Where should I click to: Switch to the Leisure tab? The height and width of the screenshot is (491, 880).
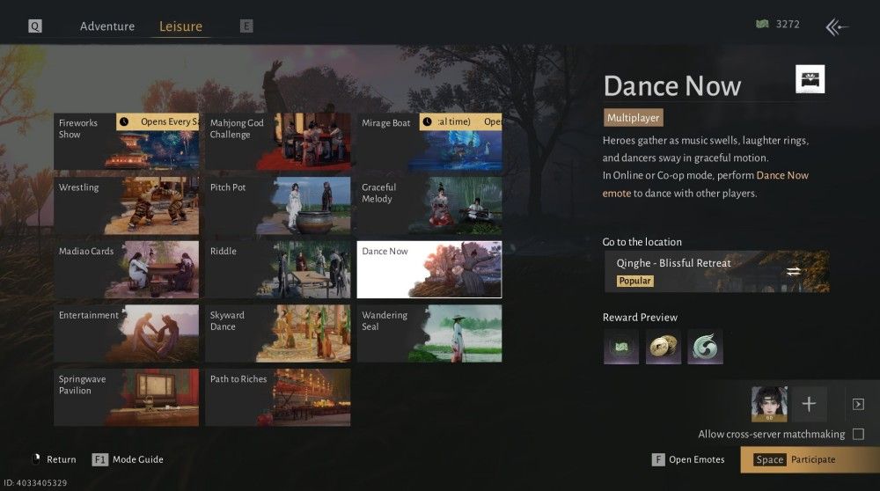pos(180,26)
